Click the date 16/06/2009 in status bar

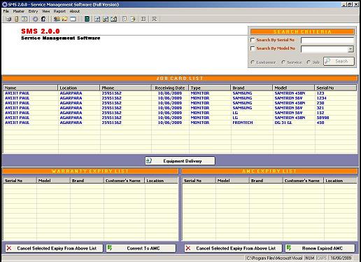[341, 258]
